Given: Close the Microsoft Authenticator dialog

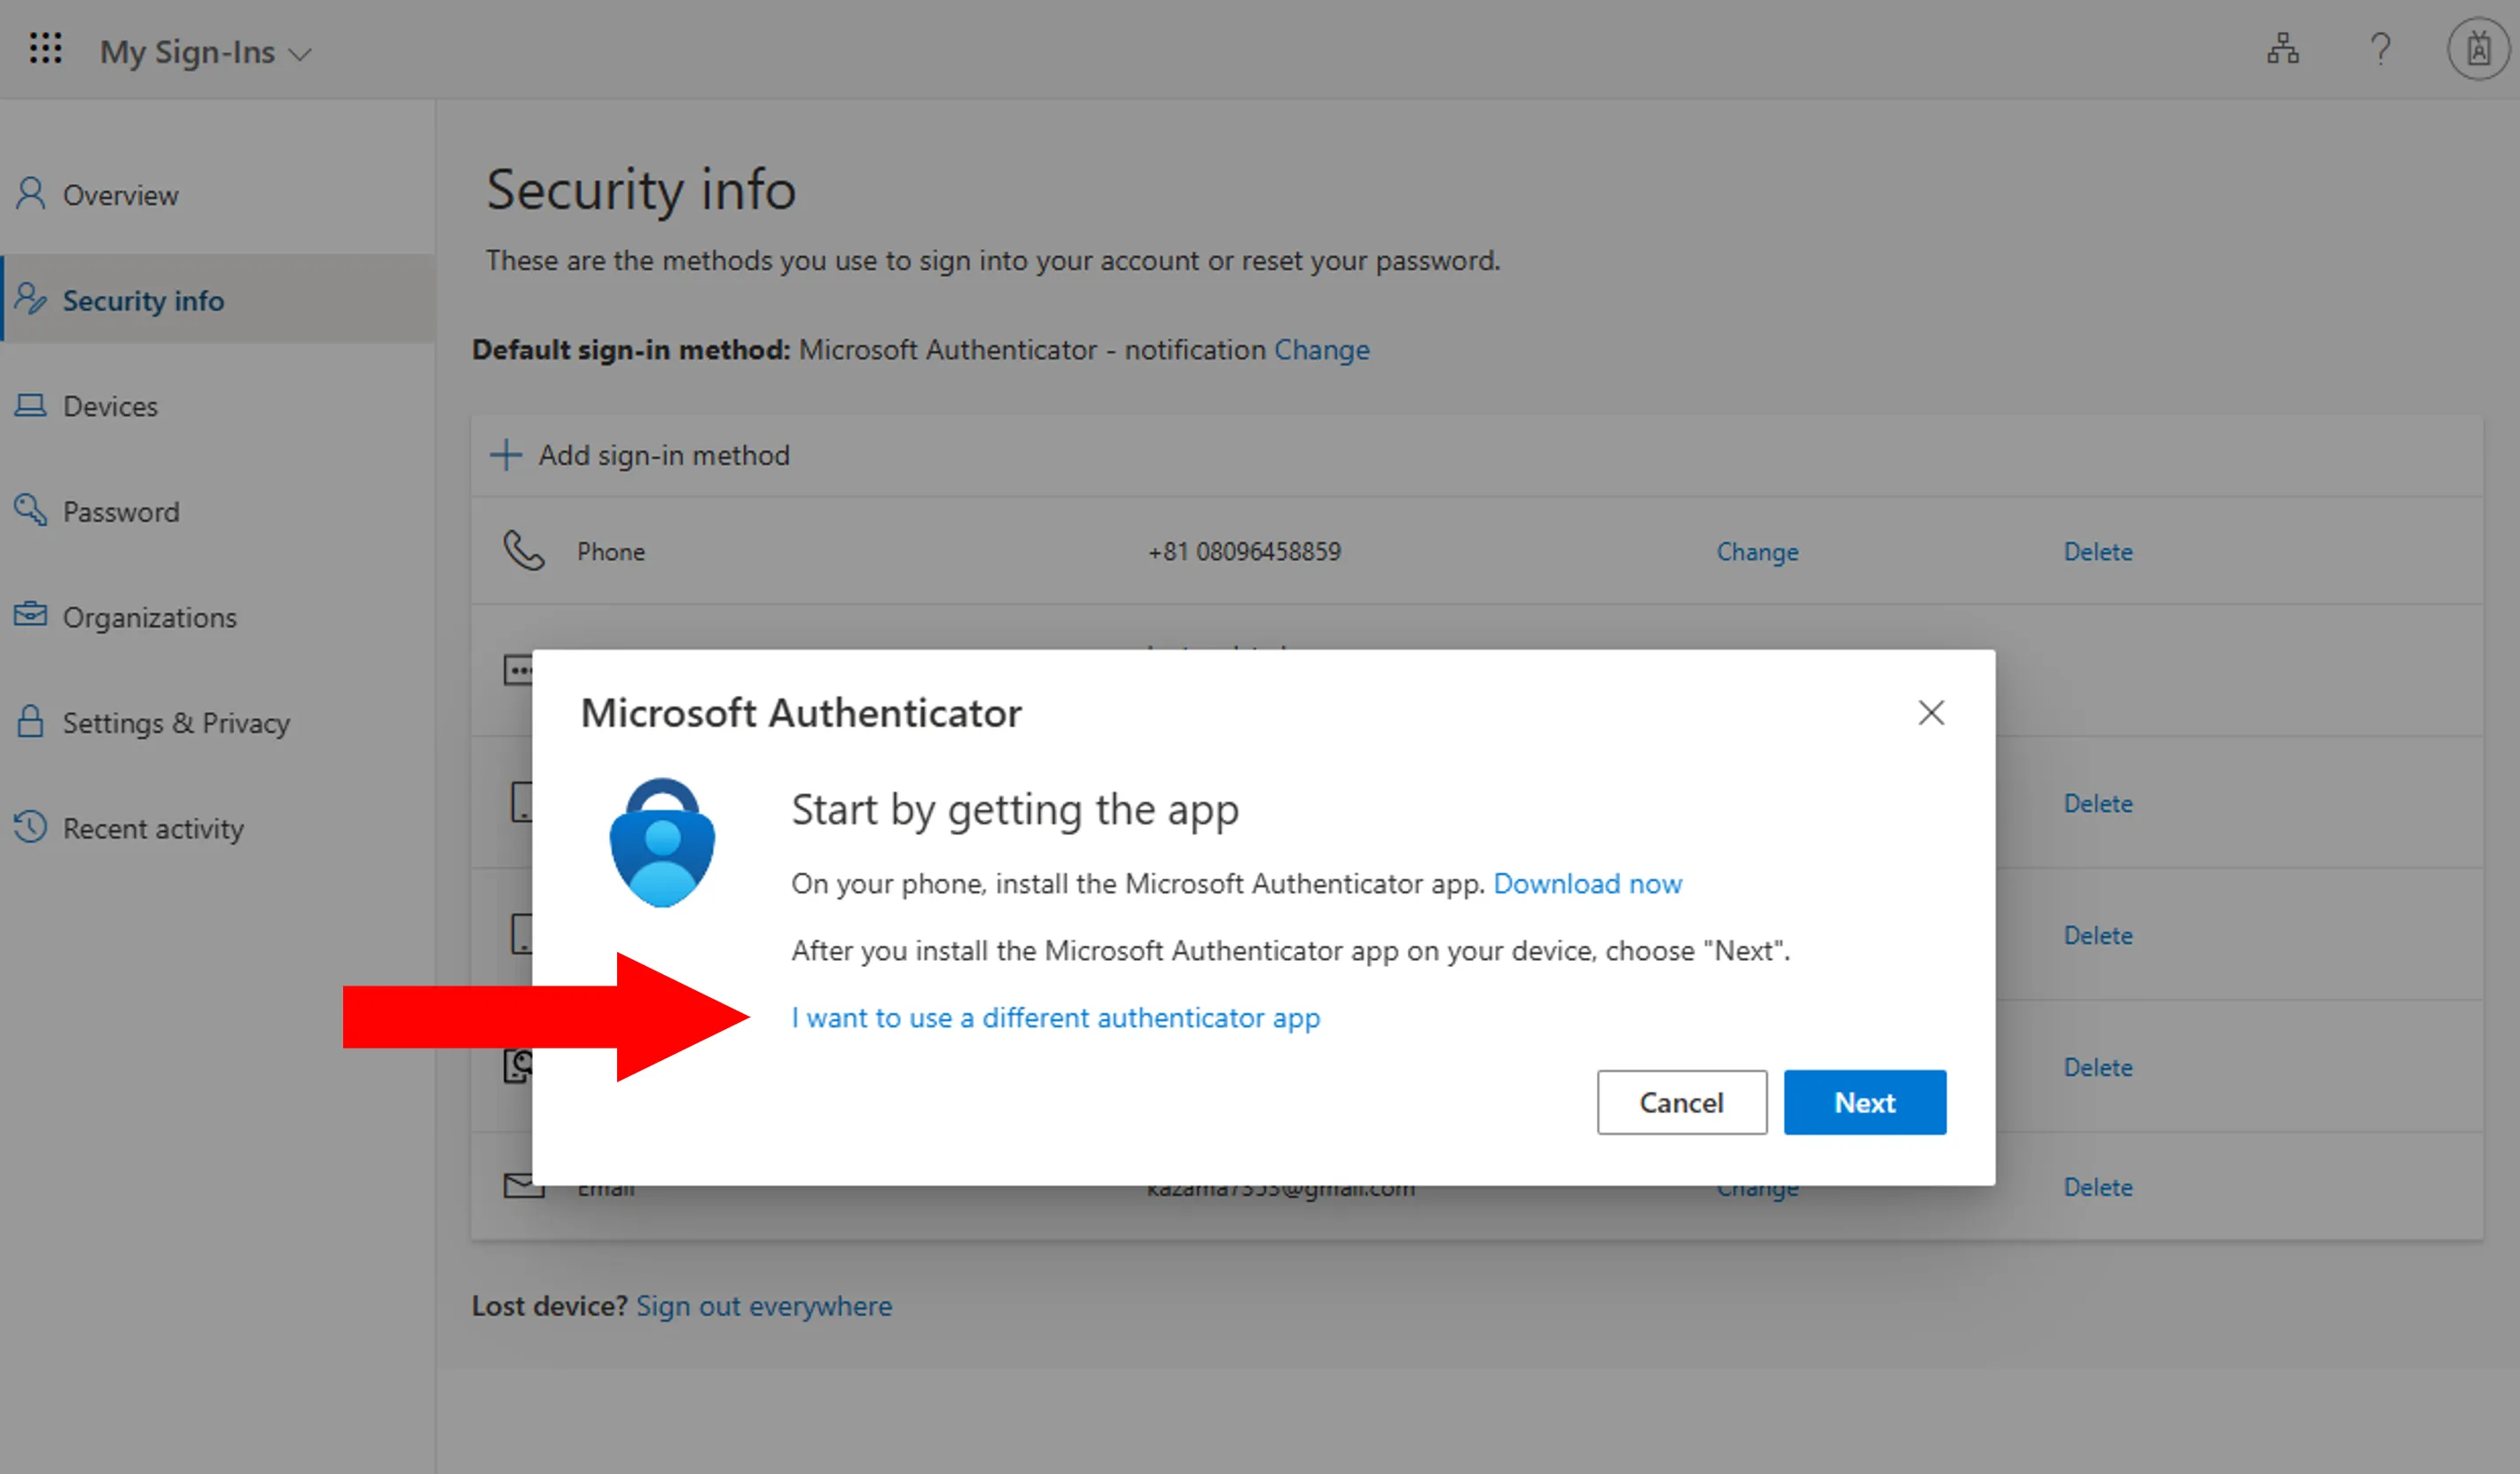Looking at the screenshot, I should 1931,713.
